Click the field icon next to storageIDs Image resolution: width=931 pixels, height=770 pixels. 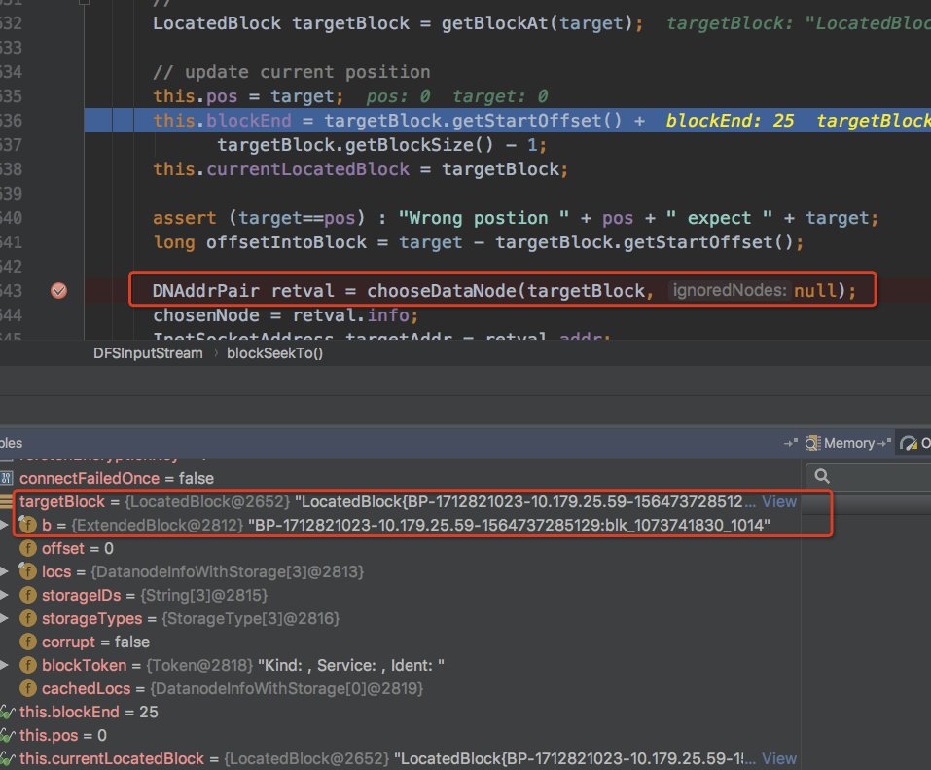click(x=28, y=595)
